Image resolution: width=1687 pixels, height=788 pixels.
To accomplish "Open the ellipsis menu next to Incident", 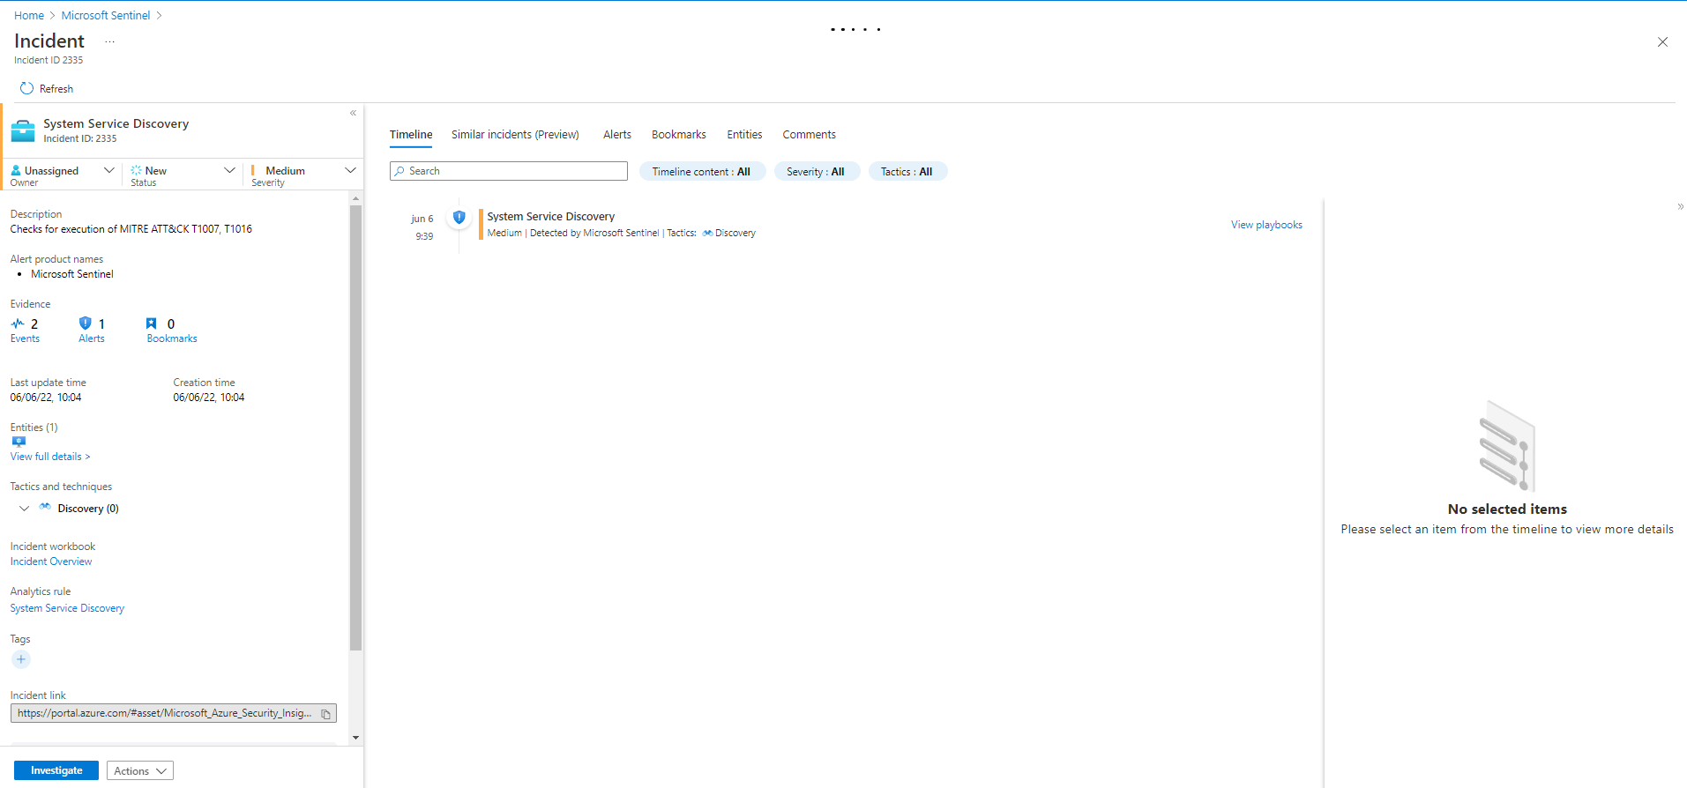I will [x=109, y=41].
